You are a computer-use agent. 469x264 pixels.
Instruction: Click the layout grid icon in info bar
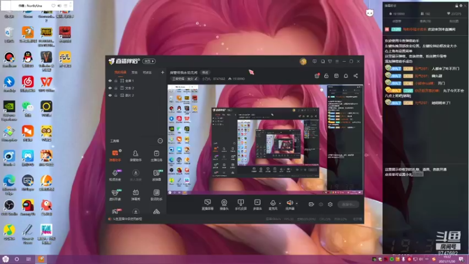point(336,76)
